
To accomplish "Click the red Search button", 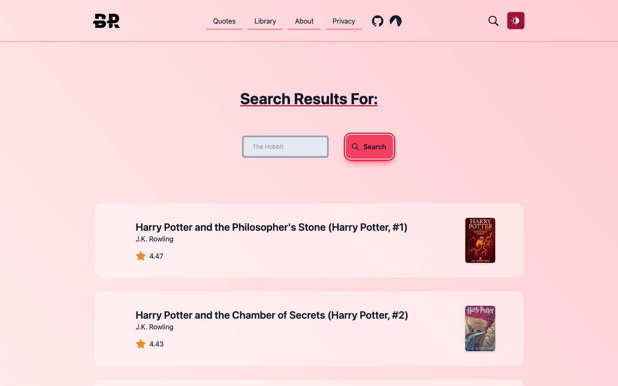I will [x=370, y=147].
